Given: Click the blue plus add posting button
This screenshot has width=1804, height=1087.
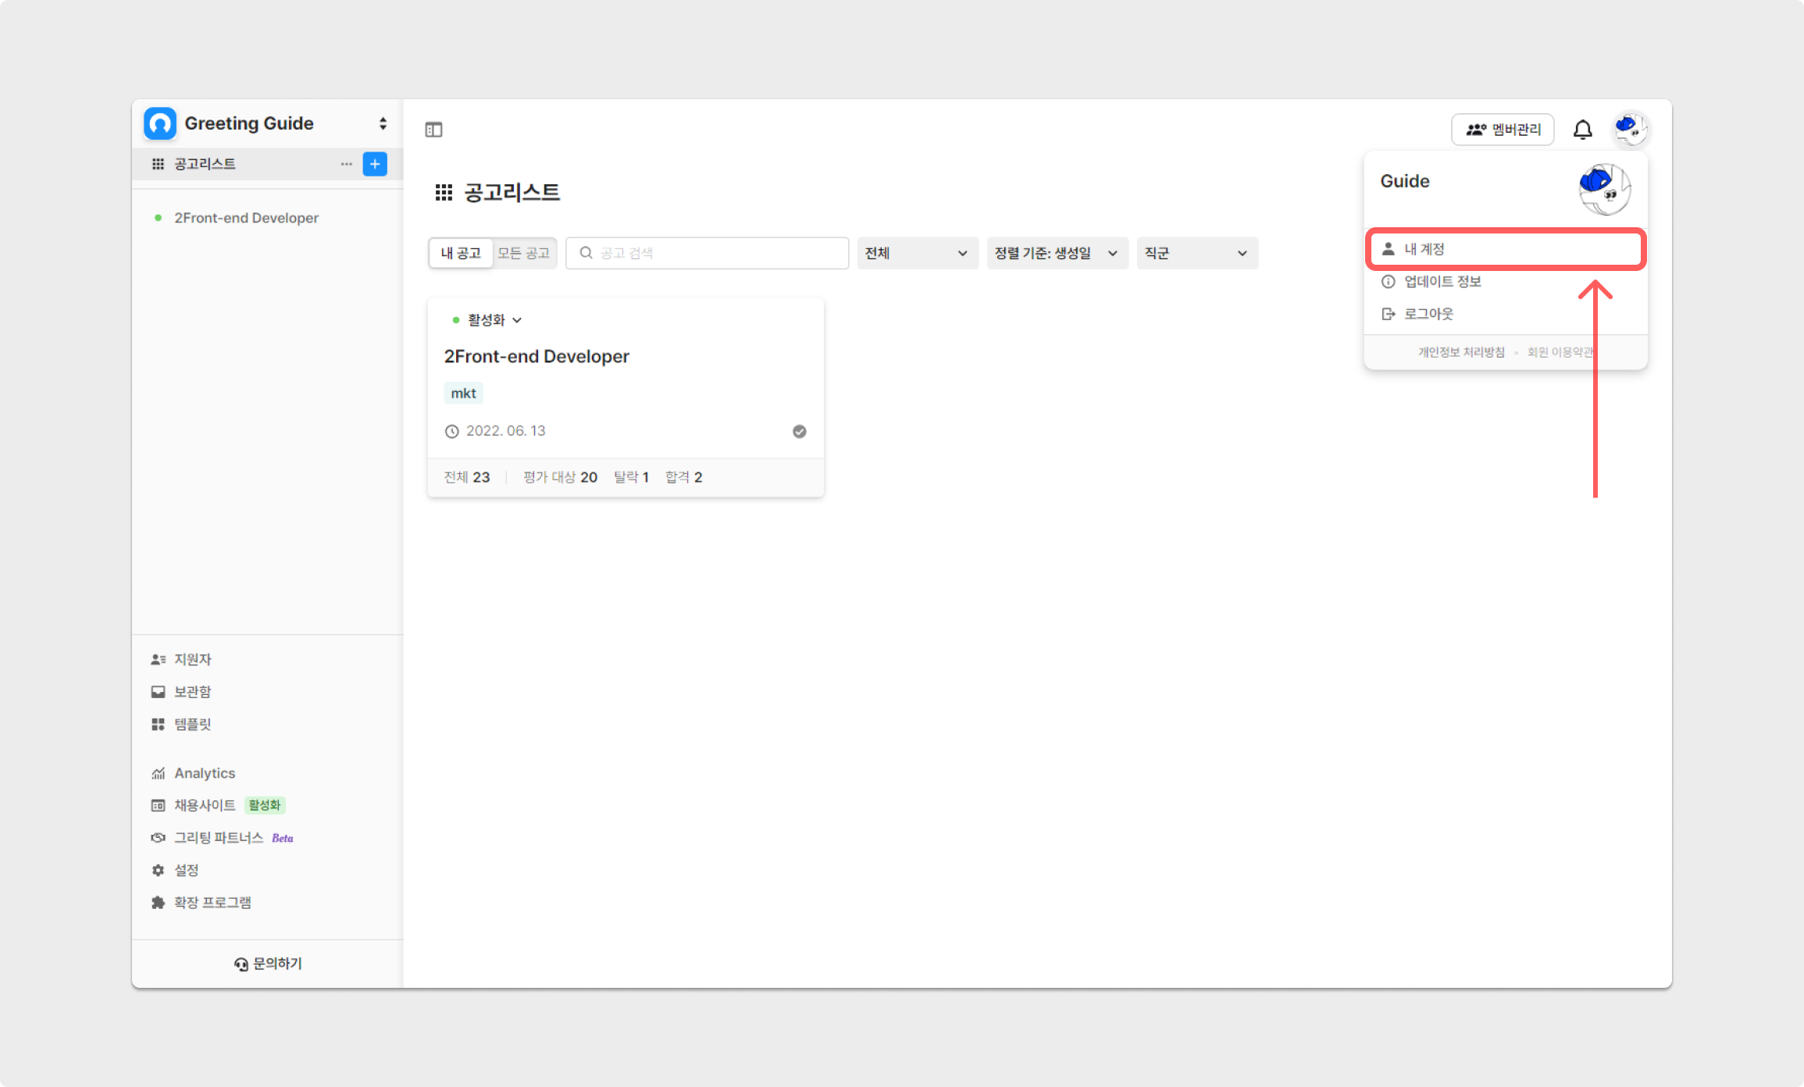Looking at the screenshot, I should [x=375, y=164].
